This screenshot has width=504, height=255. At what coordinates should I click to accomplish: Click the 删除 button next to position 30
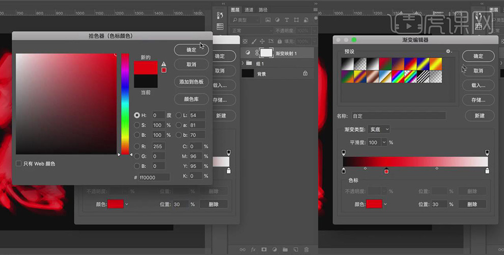click(472, 204)
